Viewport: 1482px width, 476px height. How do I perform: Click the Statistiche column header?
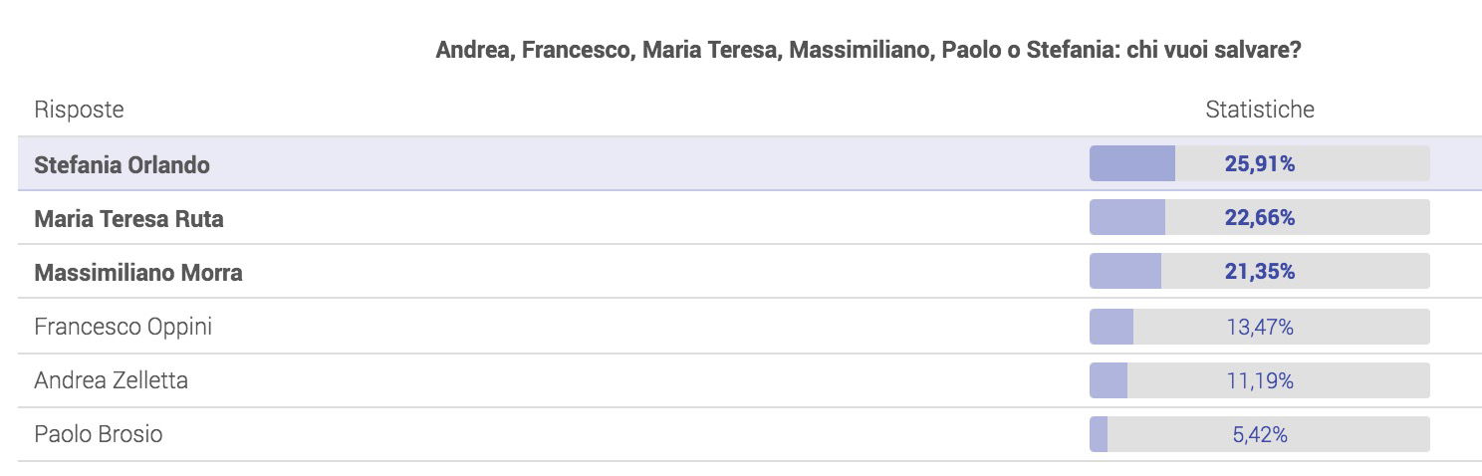(1260, 110)
